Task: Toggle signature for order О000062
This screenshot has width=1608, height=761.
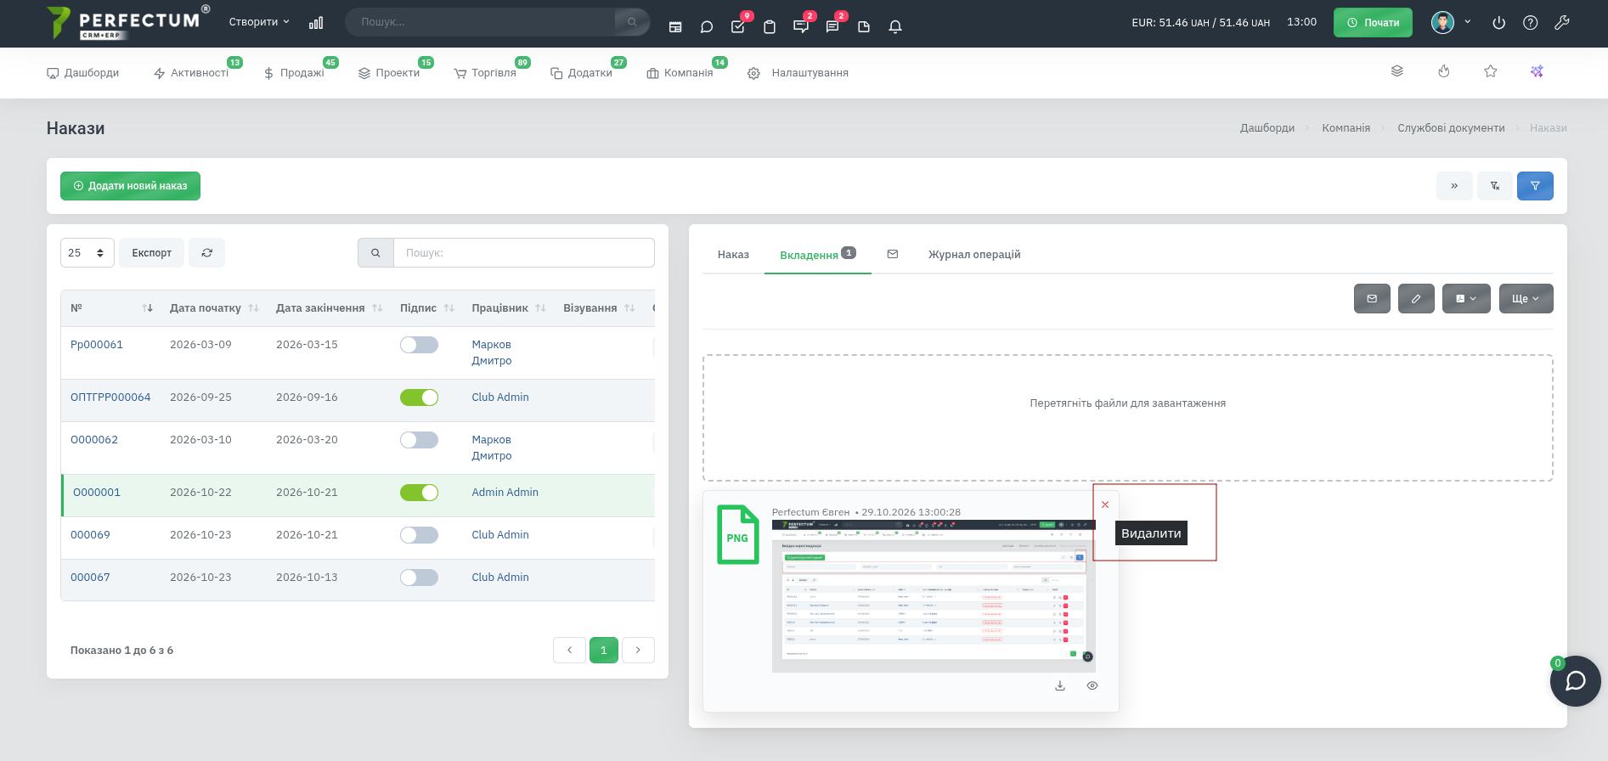Action: [420, 440]
